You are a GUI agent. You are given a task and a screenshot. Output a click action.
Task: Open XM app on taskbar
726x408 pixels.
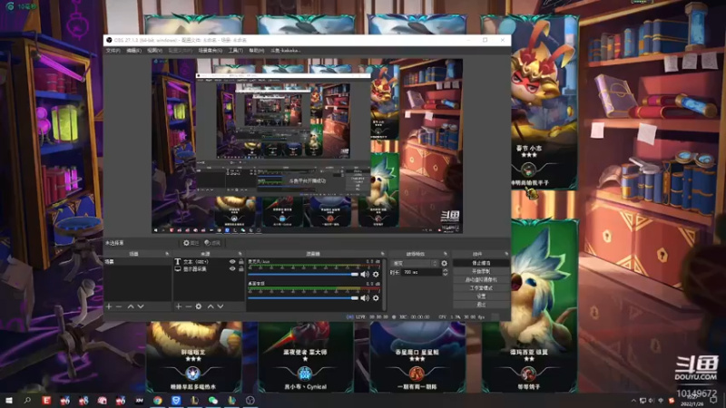(139, 400)
